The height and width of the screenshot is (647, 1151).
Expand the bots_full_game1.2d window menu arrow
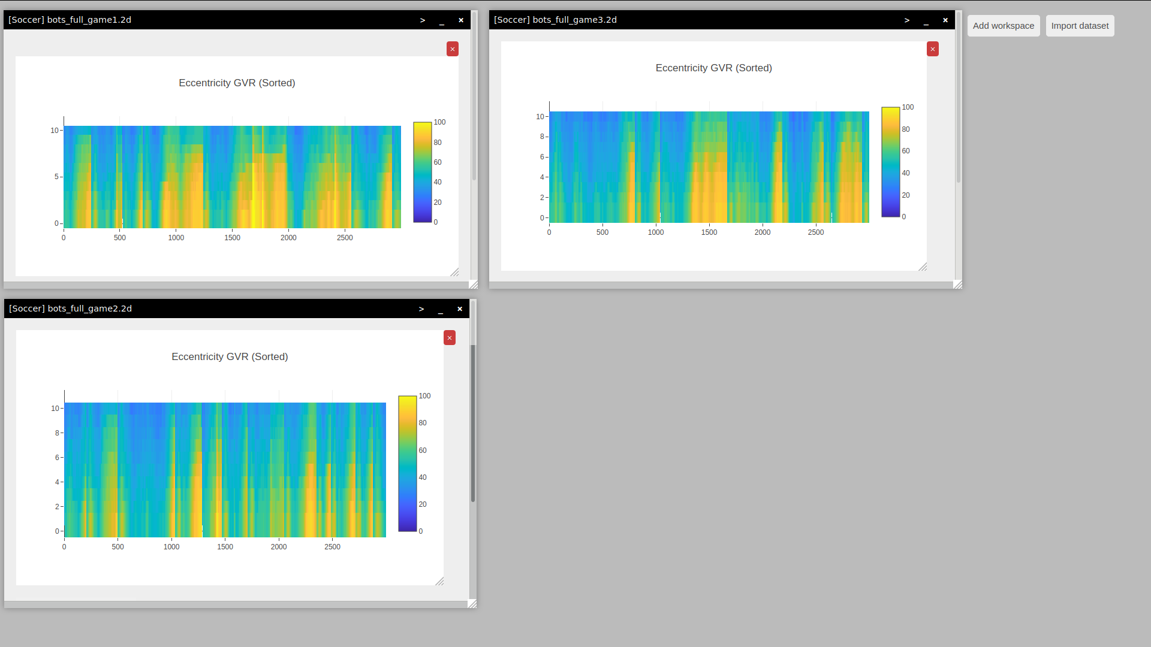pos(423,20)
